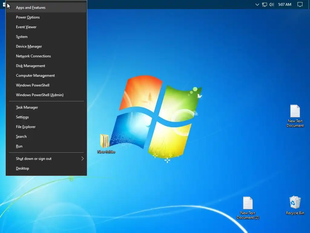Select New Text Document (2) icon
Screen dimensions: 310x233
(x=248, y=208)
